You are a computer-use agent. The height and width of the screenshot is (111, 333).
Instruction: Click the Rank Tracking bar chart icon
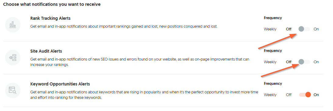(13, 25)
